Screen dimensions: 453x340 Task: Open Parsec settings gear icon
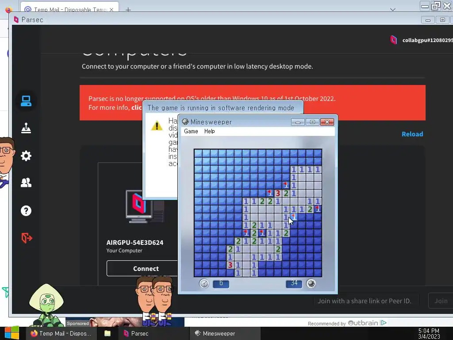point(26,156)
